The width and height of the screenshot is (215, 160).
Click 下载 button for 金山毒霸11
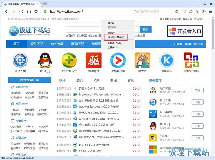[198, 114]
